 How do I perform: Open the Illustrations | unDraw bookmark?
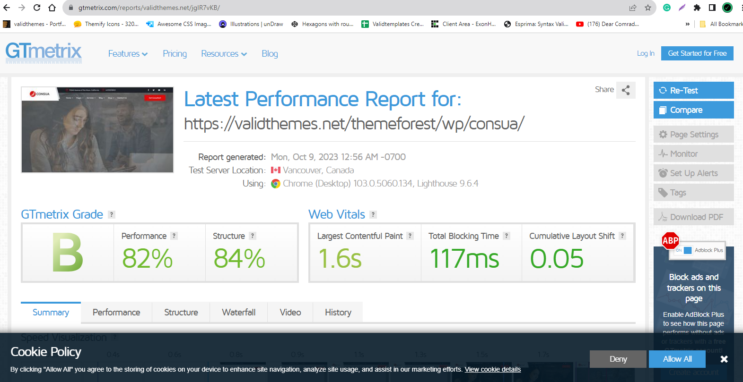pyautogui.click(x=251, y=24)
